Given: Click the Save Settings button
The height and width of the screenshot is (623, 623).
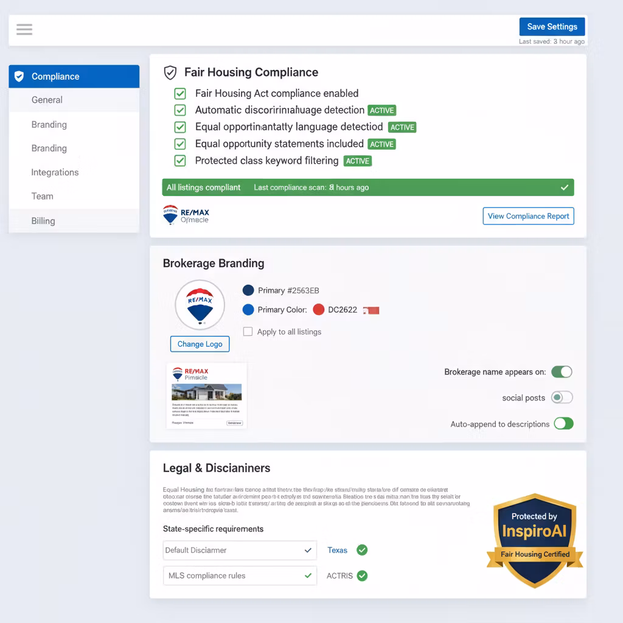Looking at the screenshot, I should (x=552, y=27).
